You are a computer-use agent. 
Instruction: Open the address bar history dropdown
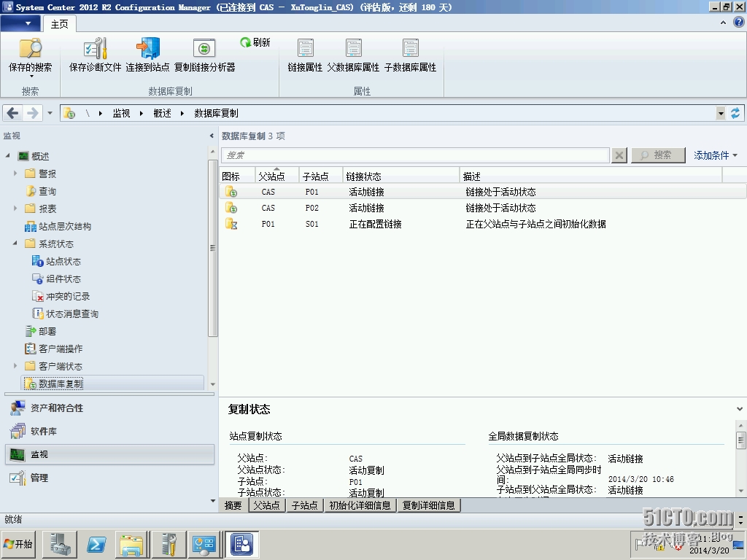[721, 113]
